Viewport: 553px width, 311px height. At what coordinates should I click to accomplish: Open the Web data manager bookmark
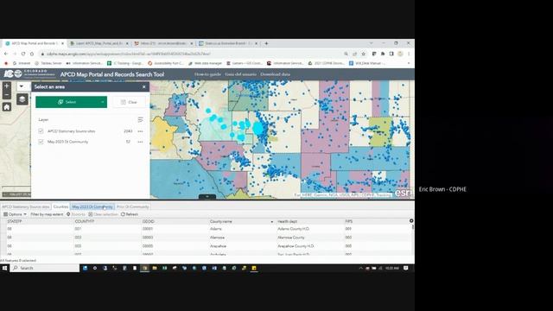[206, 63]
